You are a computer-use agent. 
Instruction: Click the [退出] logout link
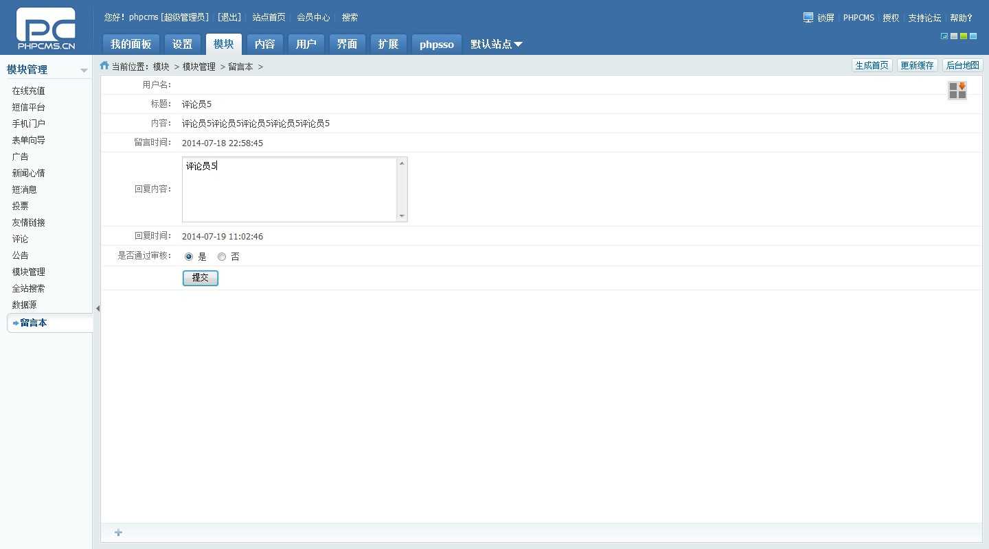(229, 17)
